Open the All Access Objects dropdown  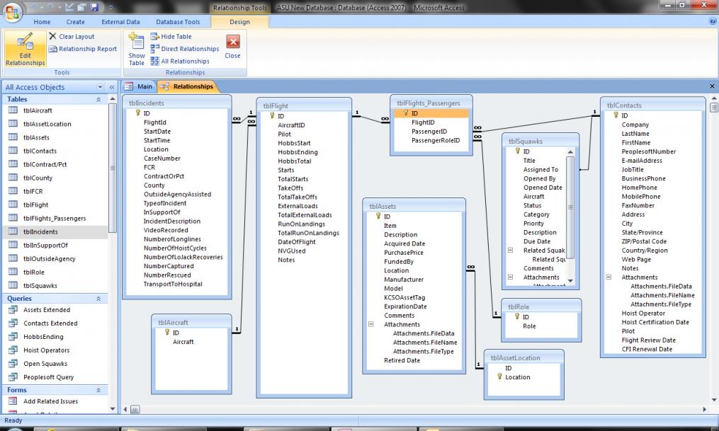coord(98,87)
